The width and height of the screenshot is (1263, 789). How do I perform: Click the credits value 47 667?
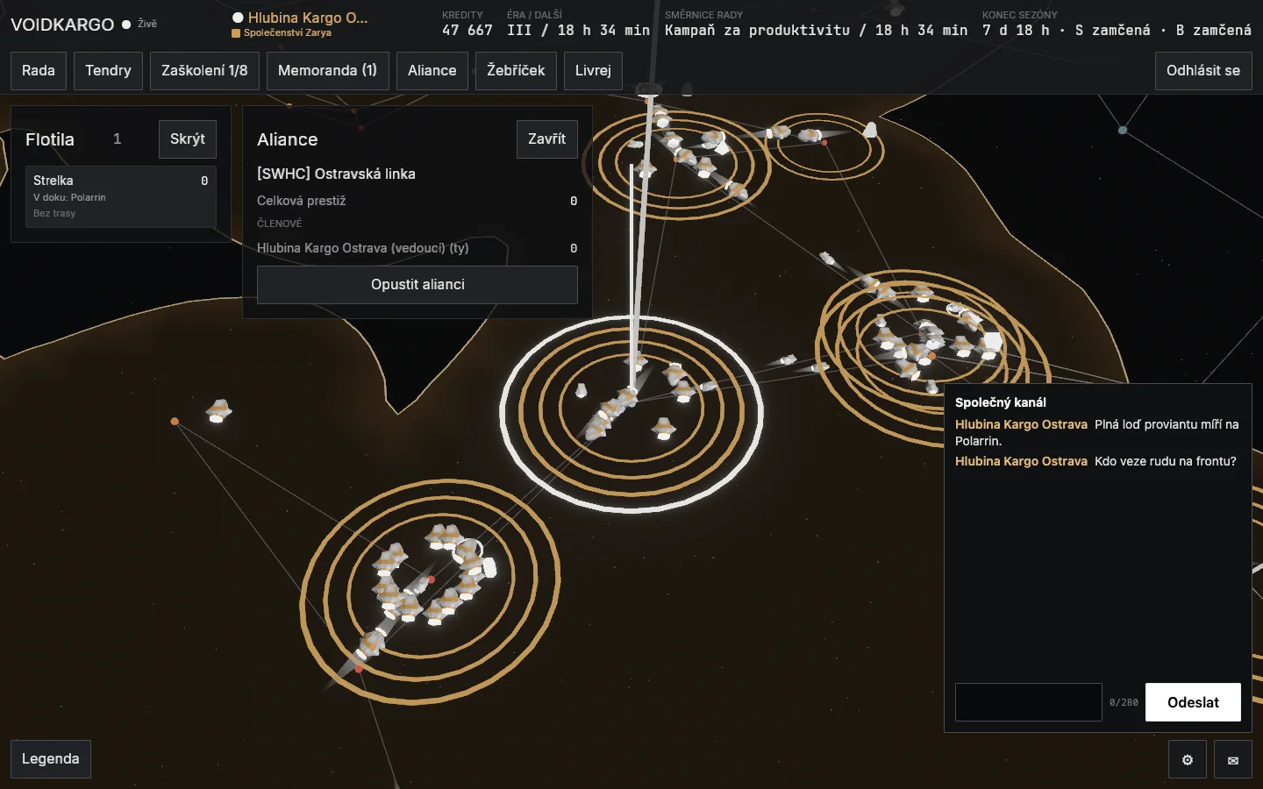[x=467, y=30]
